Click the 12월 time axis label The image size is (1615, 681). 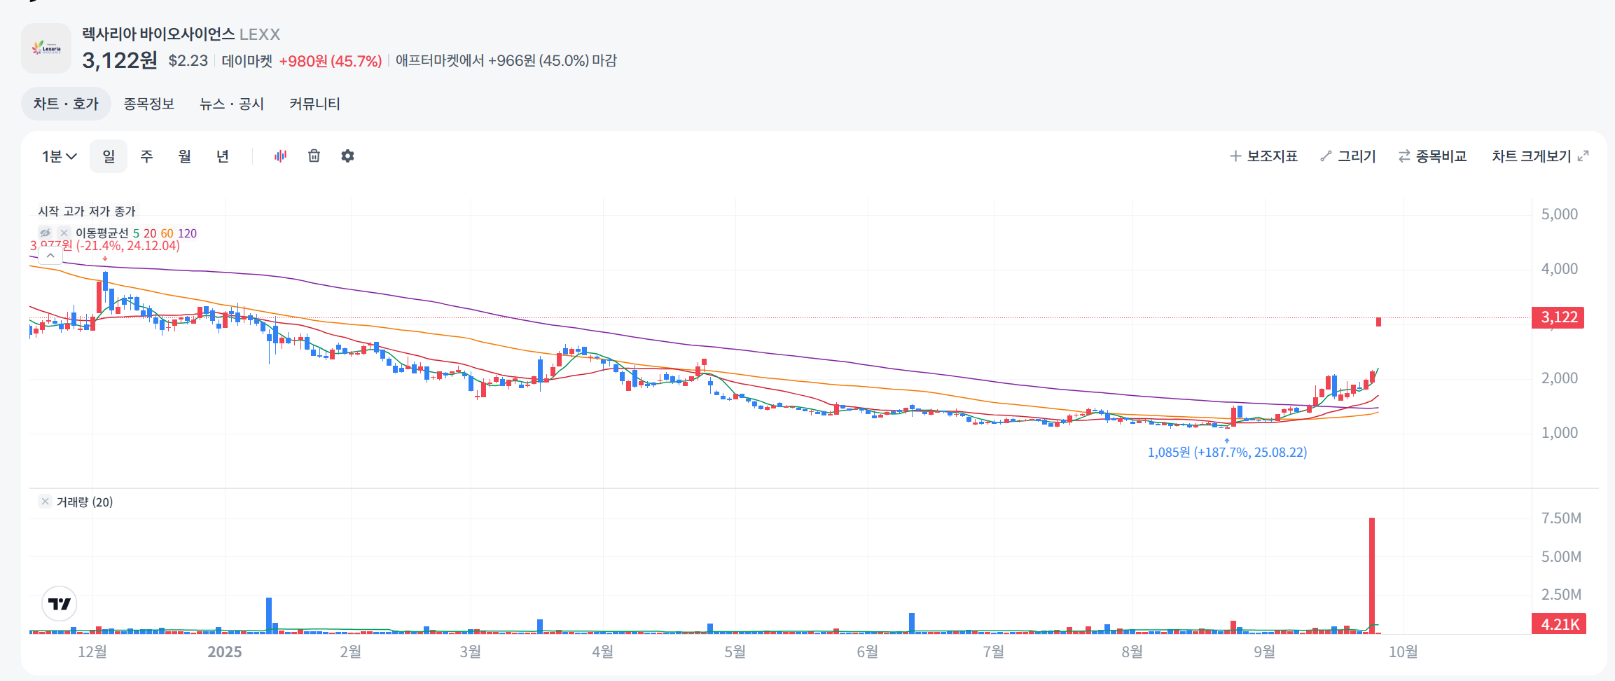(92, 652)
